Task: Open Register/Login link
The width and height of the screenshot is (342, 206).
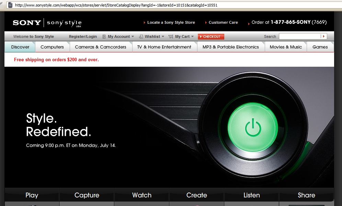Action: pyautogui.click(x=83, y=36)
